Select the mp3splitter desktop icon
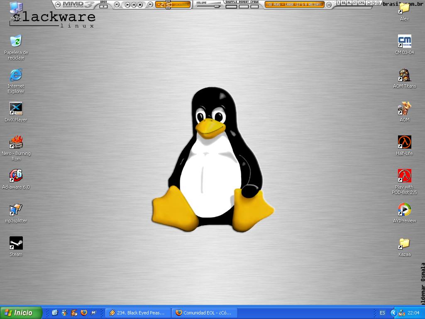Screen dimensions: 425x319 (16, 210)
